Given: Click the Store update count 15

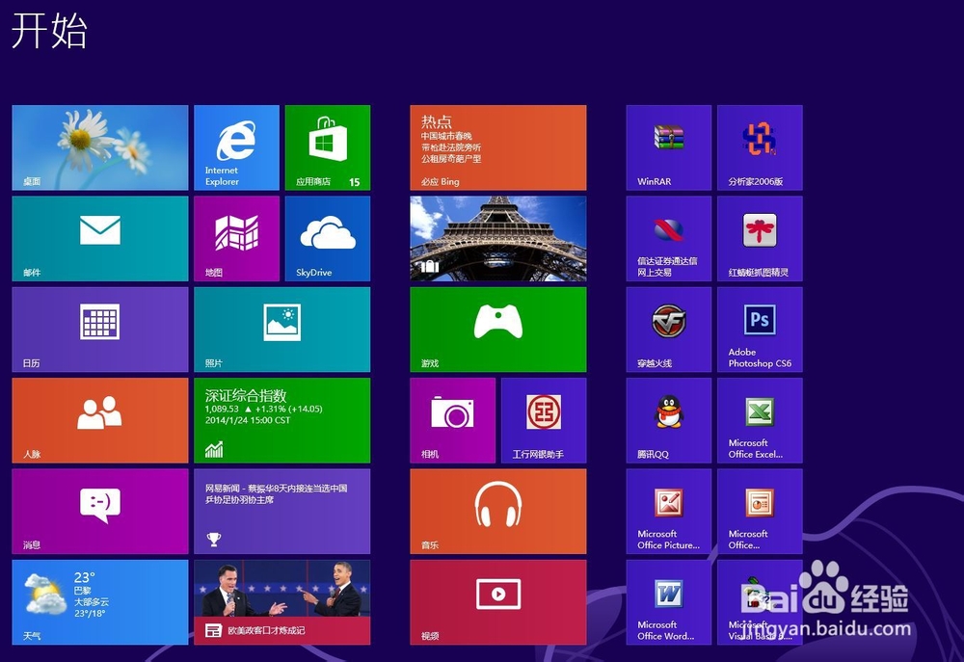Looking at the screenshot, I should pyautogui.click(x=354, y=182).
